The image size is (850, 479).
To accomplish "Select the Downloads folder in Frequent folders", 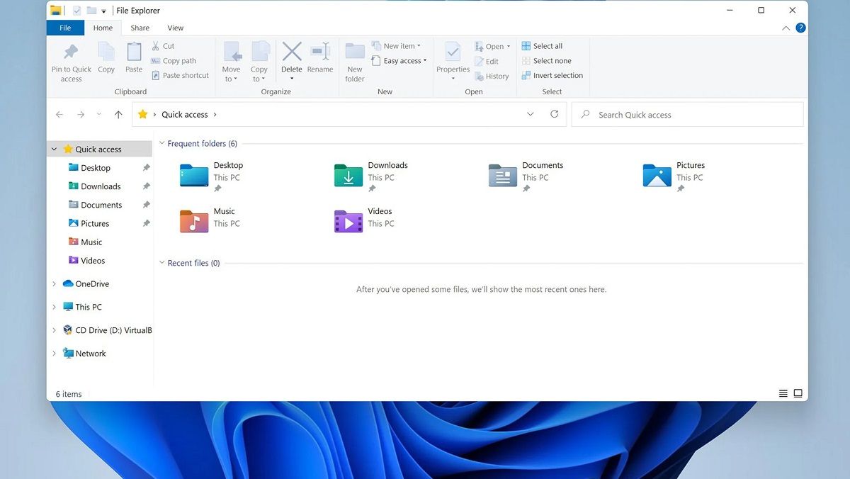I will (372, 176).
